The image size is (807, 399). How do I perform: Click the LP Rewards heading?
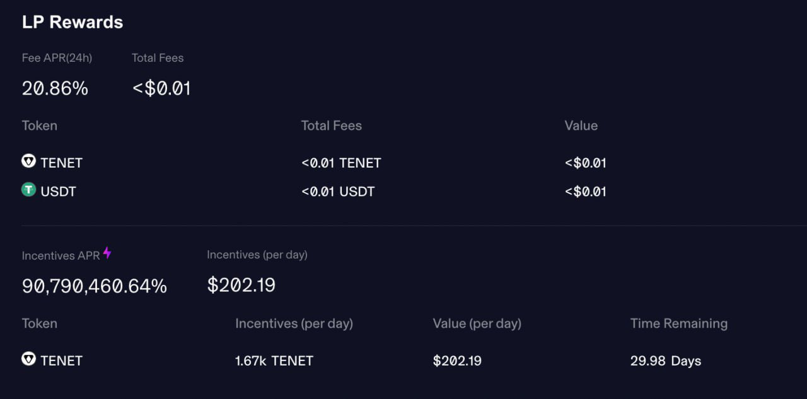(73, 22)
